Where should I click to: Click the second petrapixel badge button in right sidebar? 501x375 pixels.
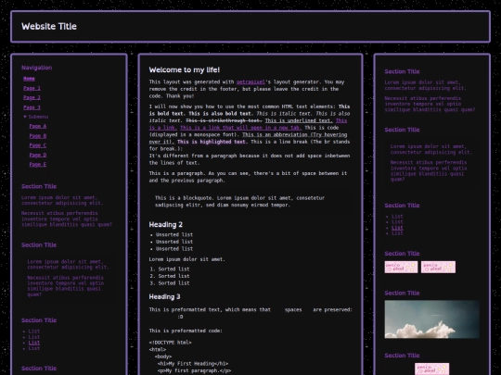[x=438, y=268]
